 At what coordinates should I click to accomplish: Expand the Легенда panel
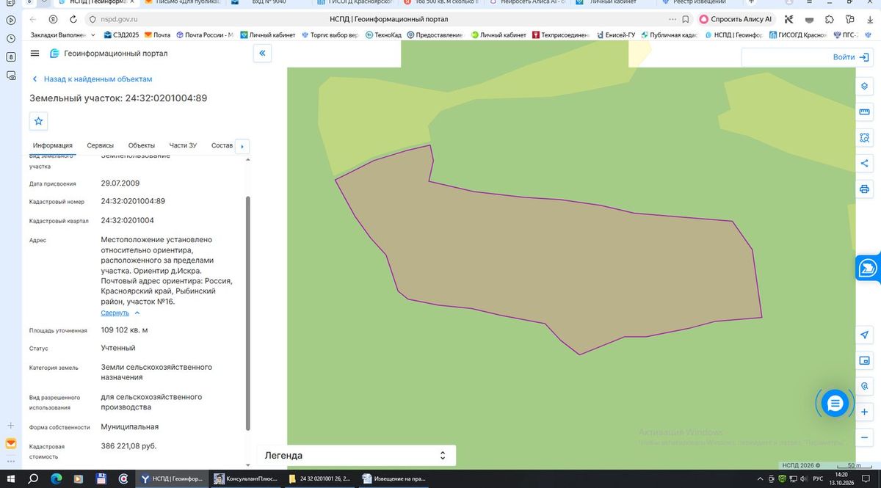[357, 455]
